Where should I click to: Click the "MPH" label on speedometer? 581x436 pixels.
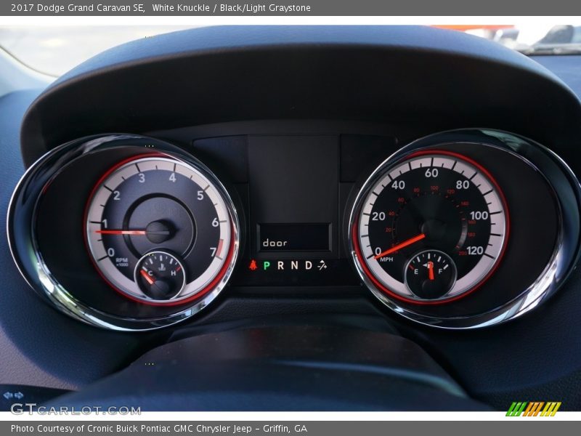pos(386,259)
